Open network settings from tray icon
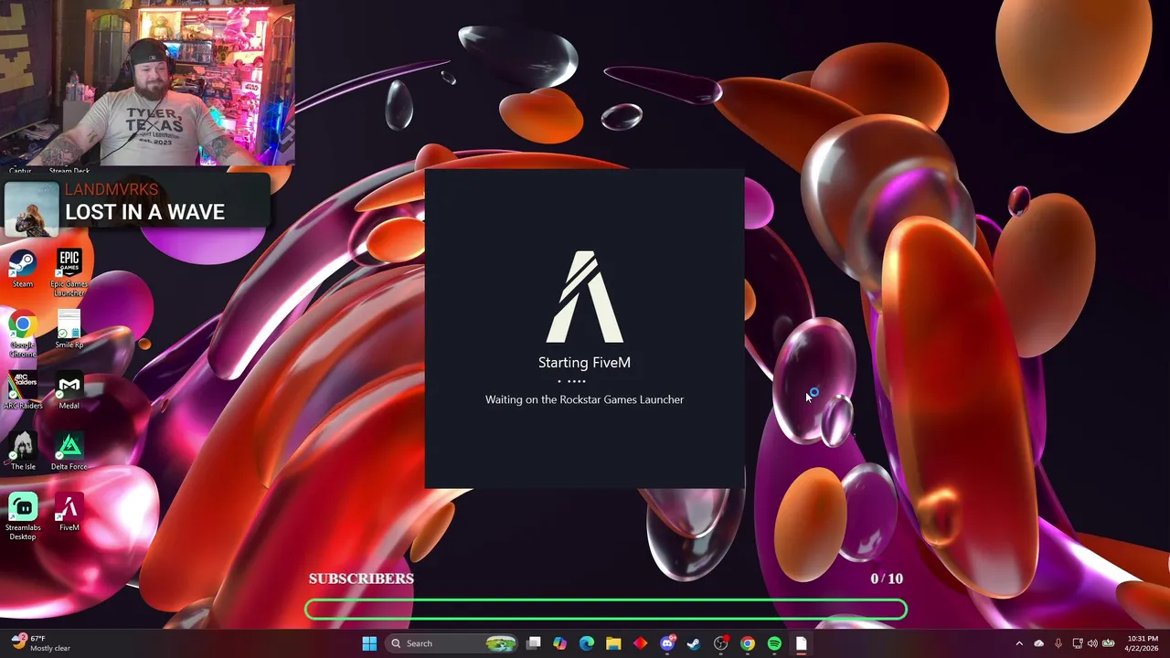Viewport: 1170px width, 658px height. coord(1078,643)
